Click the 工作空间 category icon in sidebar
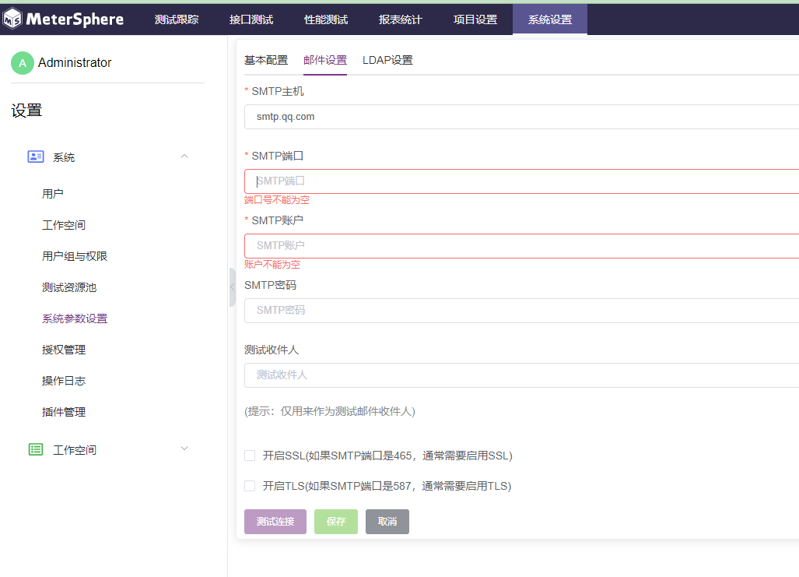 point(36,449)
